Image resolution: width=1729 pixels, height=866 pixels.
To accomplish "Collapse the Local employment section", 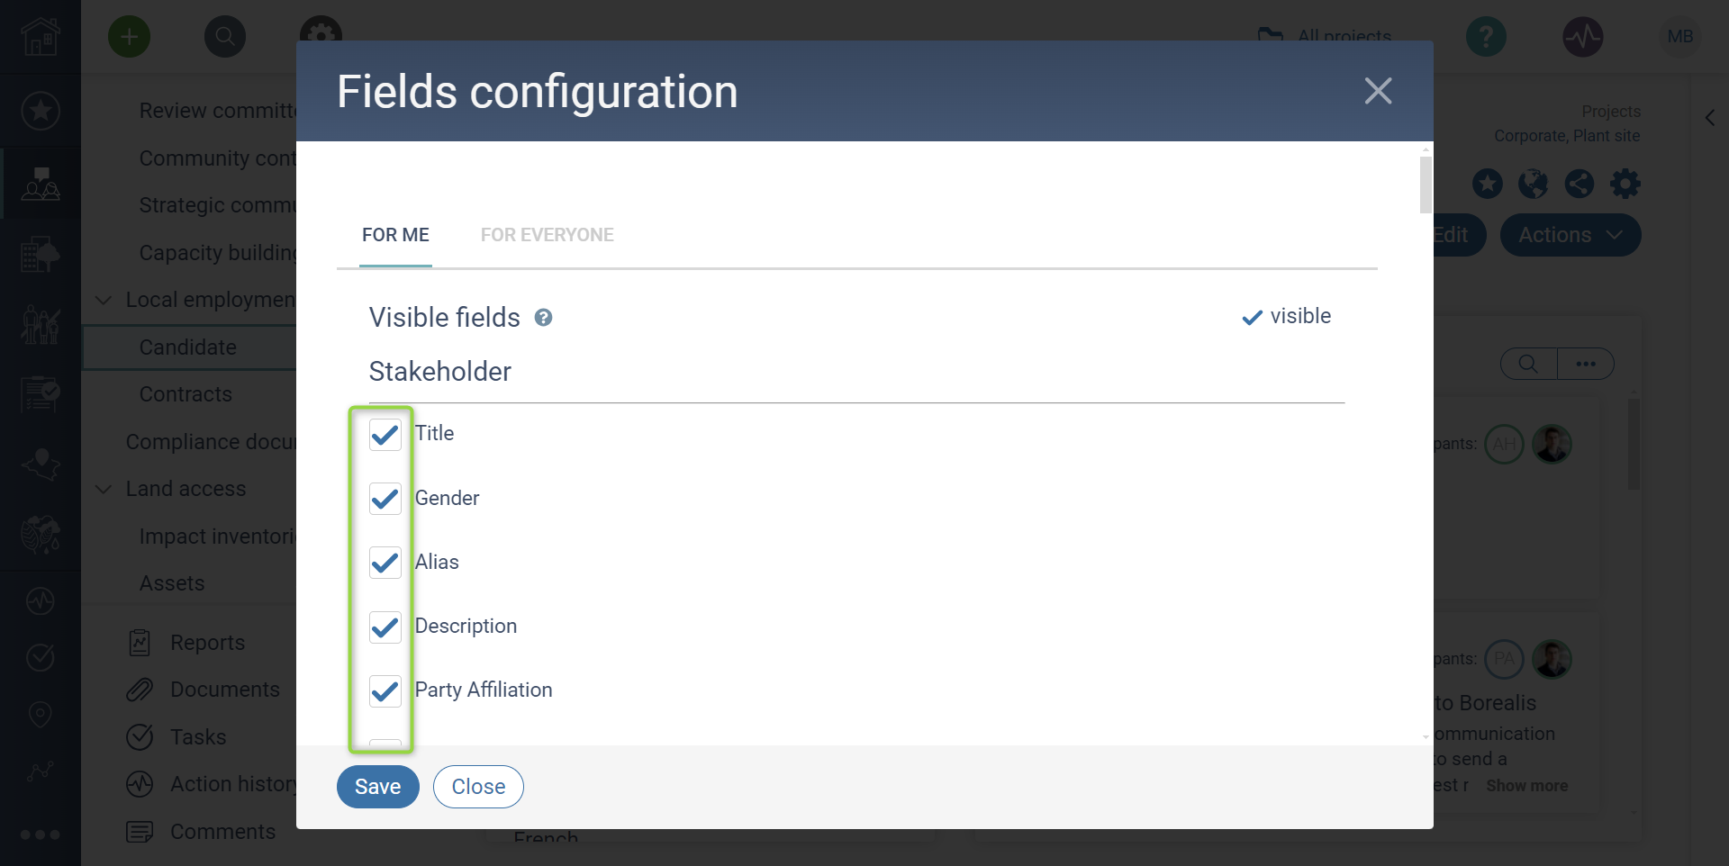I will coord(103,300).
